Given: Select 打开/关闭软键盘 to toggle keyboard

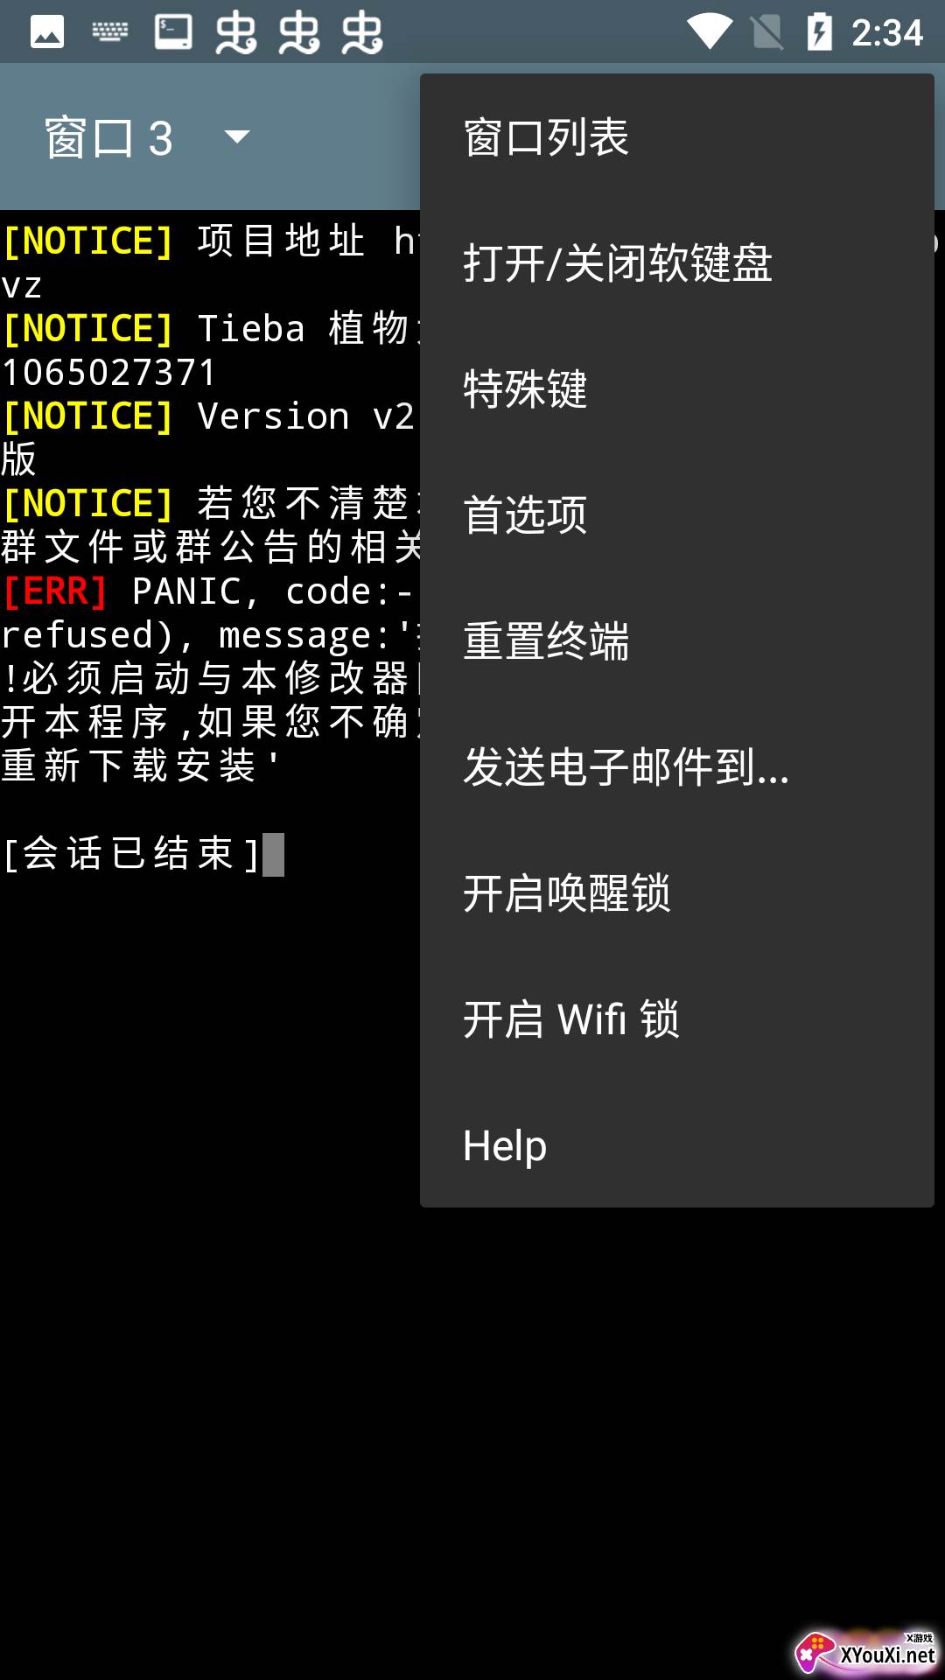Looking at the screenshot, I should coord(677,263).
